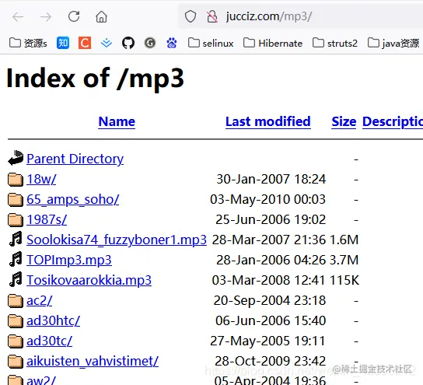This screenshot has width=423, height=385.
Task: Open the orange C bookmark icon
Action: (x=85, y=43)
